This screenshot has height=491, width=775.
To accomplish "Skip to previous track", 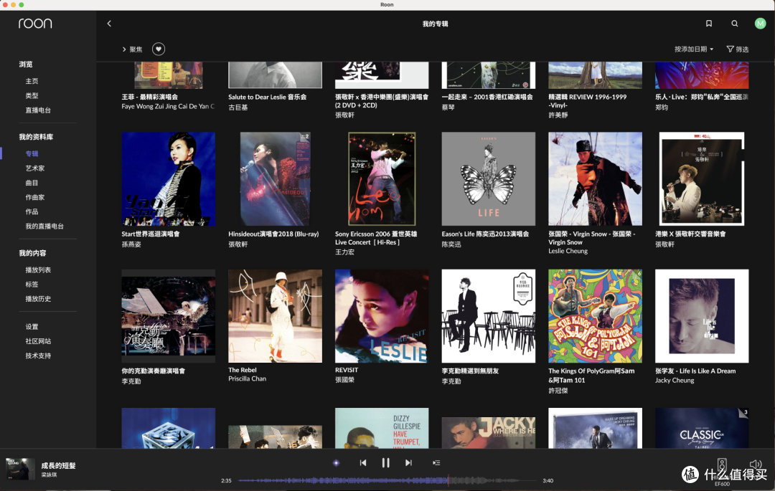I will click(x=363, y=462).
